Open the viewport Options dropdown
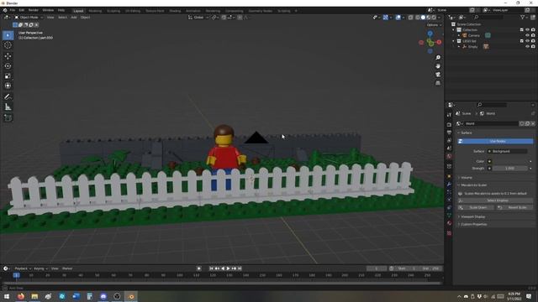Image resolution: width=538 pixels, height=302 pixels. [x=434, y=25]
